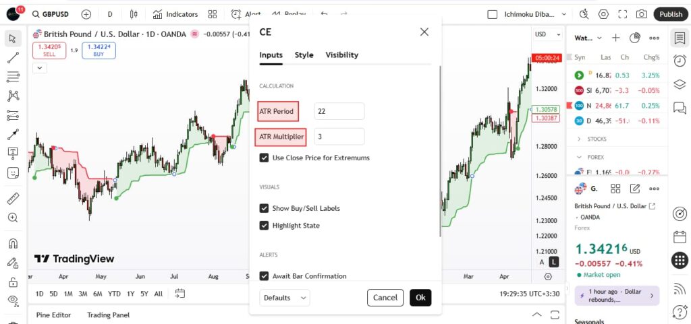Switch to the Style tab
This screenshot has height=324, width=691.
coord(304,55)
